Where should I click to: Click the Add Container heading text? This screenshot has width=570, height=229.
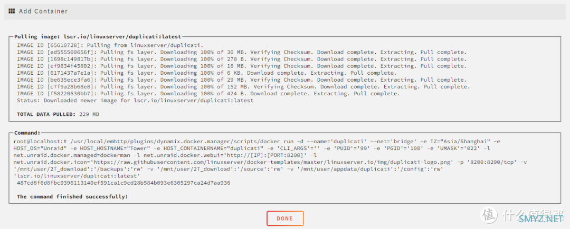coord(43,11)
